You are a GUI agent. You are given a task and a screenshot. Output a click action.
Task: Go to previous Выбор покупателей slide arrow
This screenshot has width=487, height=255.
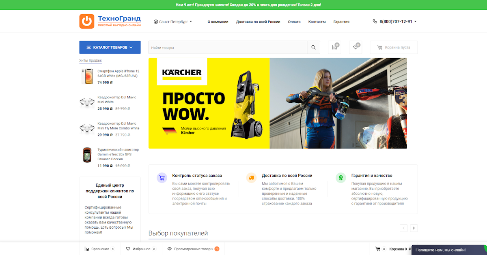tap(403, 228)
